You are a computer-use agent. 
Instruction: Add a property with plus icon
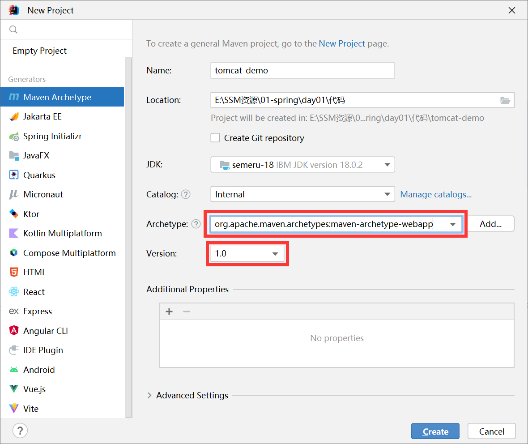click(169, 312)
